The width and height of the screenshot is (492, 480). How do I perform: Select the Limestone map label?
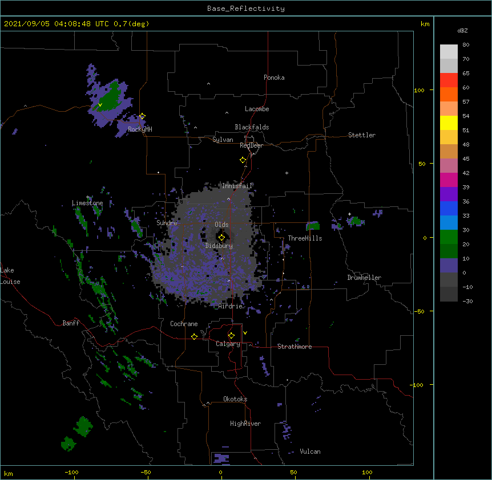tap(87, 203)
